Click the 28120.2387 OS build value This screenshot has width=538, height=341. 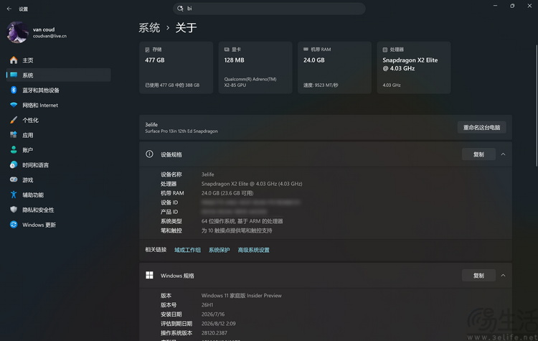(214, 333)
